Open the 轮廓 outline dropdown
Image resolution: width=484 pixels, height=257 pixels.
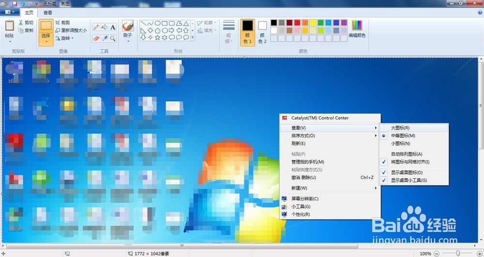click(207, 23)
